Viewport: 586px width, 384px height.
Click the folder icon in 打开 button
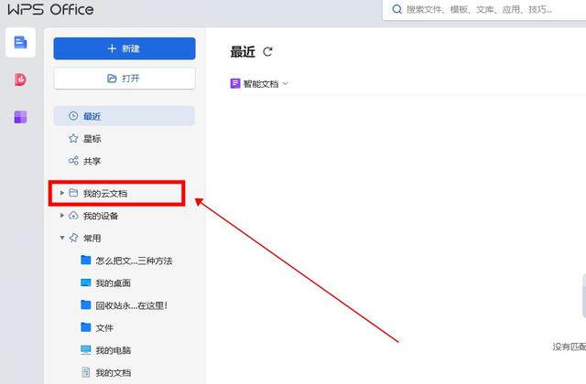(112, 79)
